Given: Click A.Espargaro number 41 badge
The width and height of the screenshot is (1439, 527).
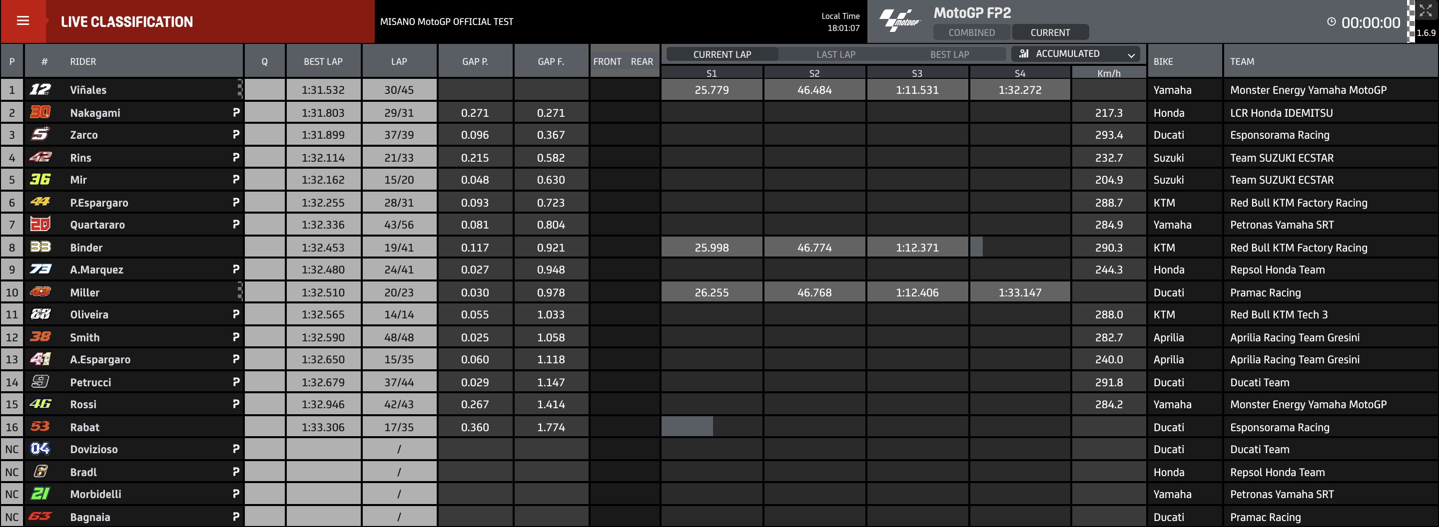Looking at the screenshot, I should (x=40, y=359).
